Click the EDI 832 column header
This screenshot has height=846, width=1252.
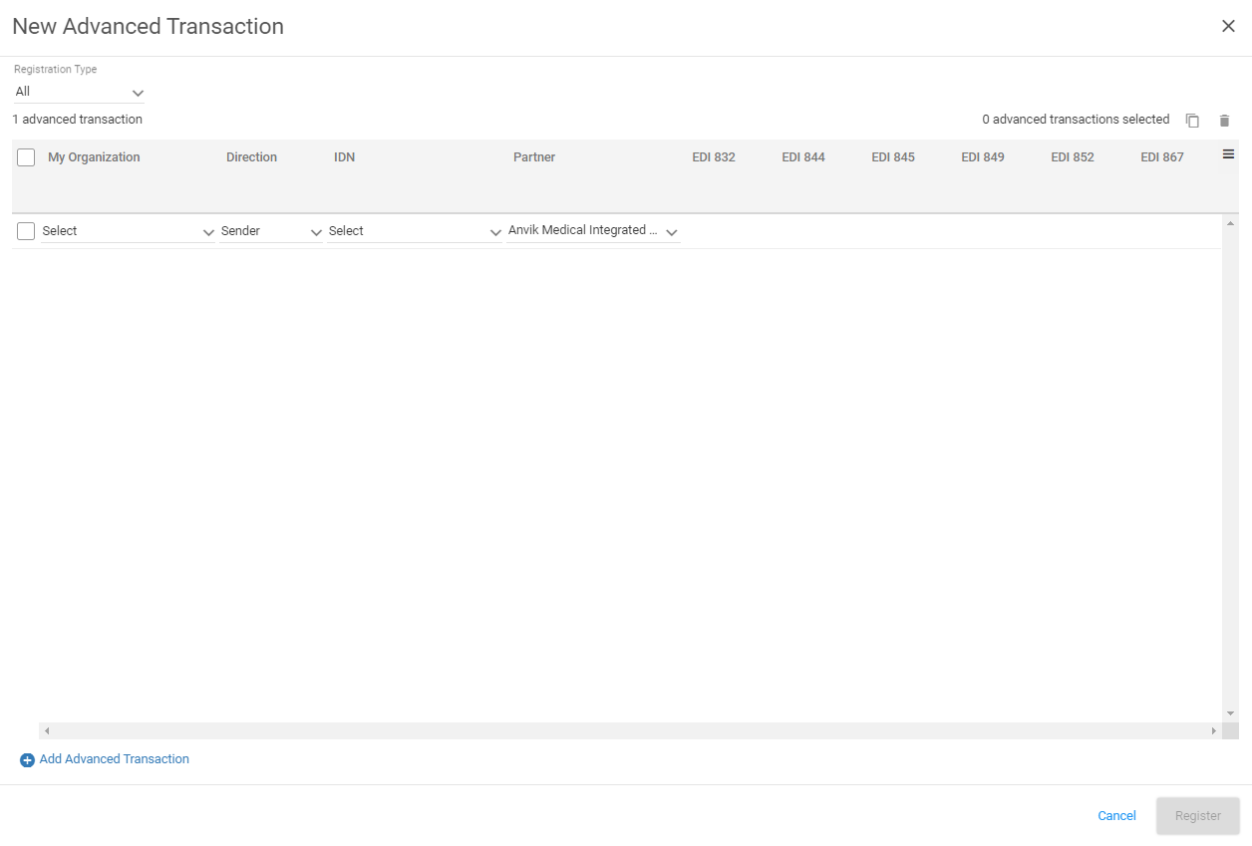[714, 156]
